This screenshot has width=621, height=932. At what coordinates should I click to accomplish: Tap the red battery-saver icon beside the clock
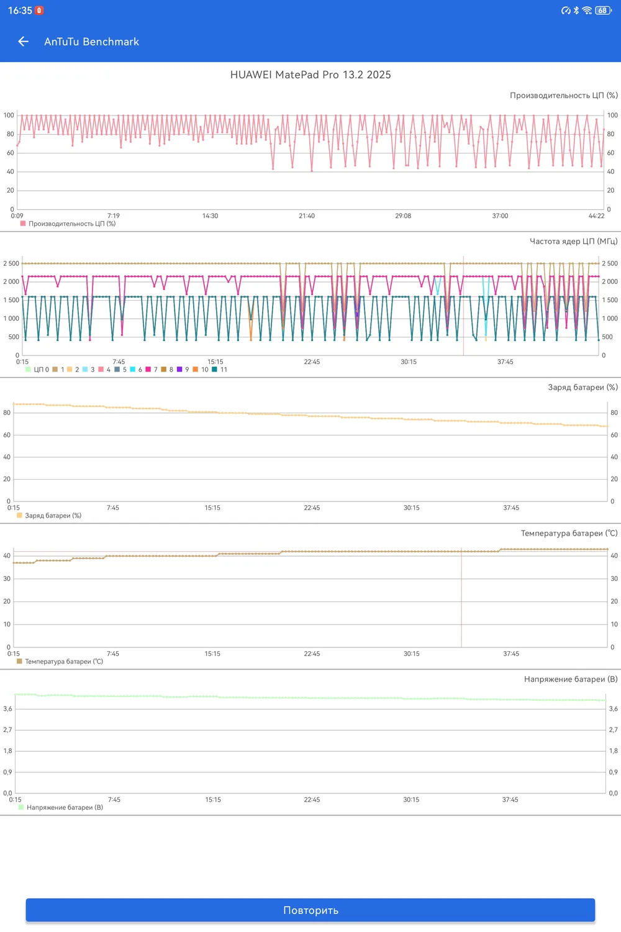point(39,11)
